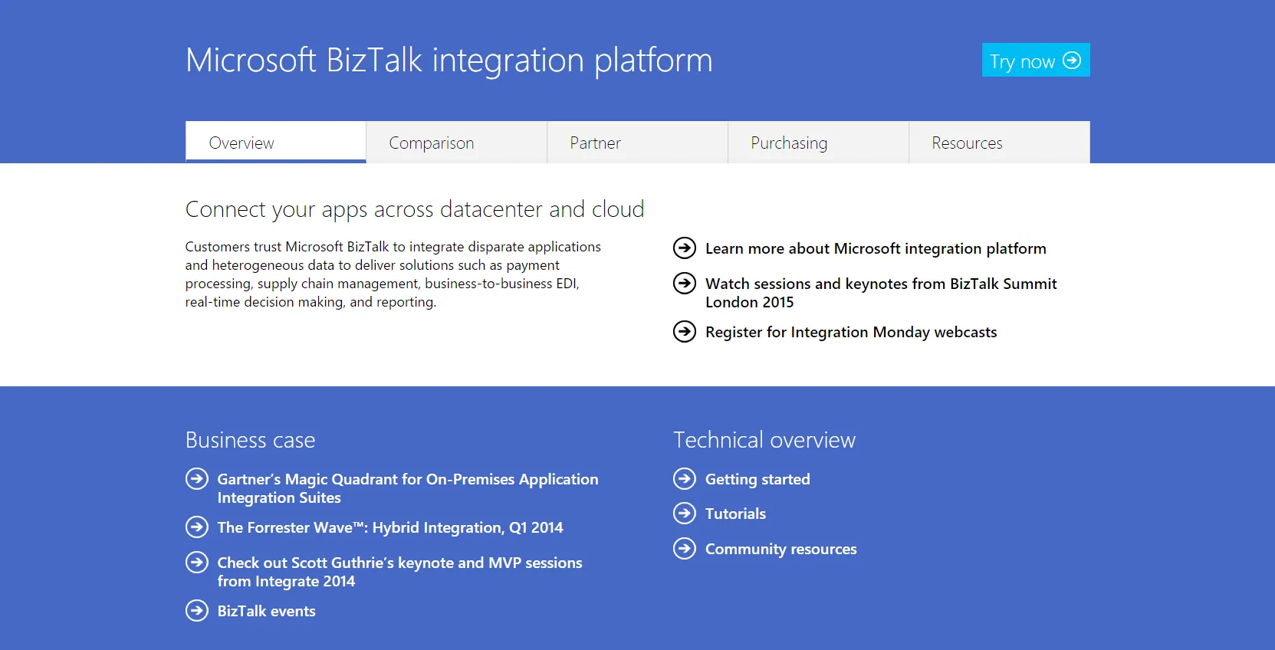The image size is (1275, 650).
Task: Click the Connect your apps across datacenter heading
Action: tap(415, 209)
